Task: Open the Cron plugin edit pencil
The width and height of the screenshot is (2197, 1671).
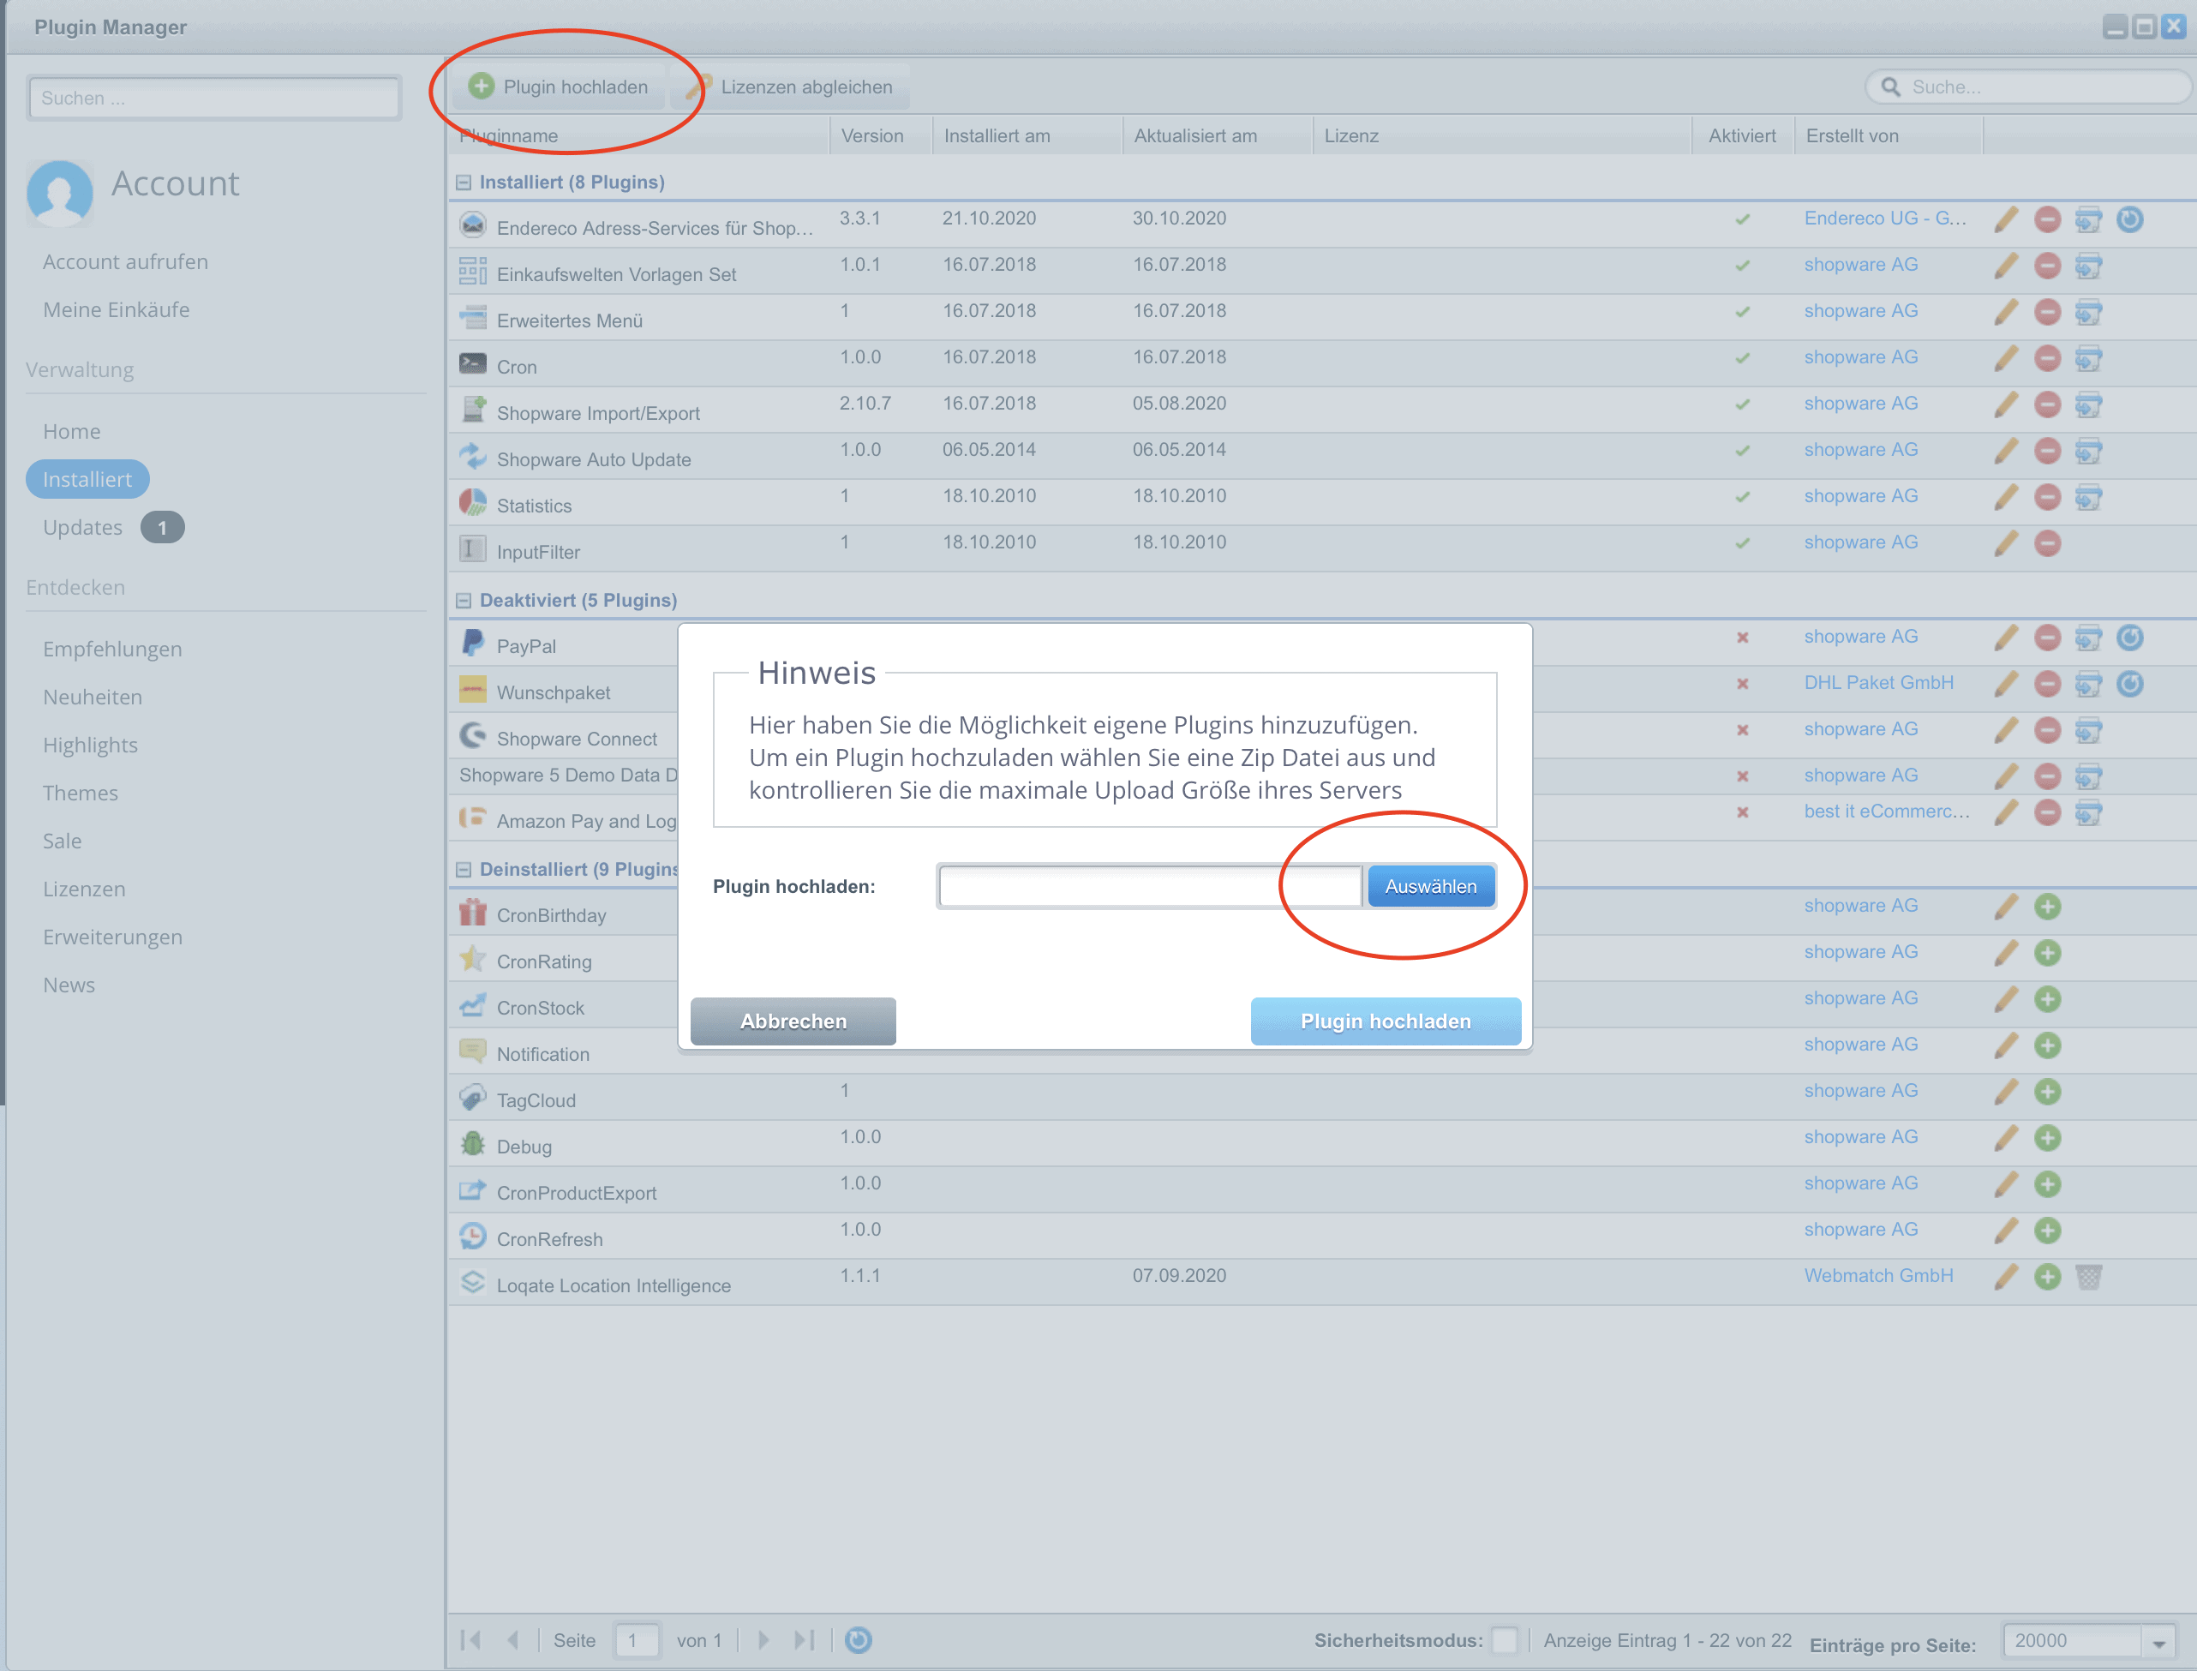Action: click(x=2006, y=358)
